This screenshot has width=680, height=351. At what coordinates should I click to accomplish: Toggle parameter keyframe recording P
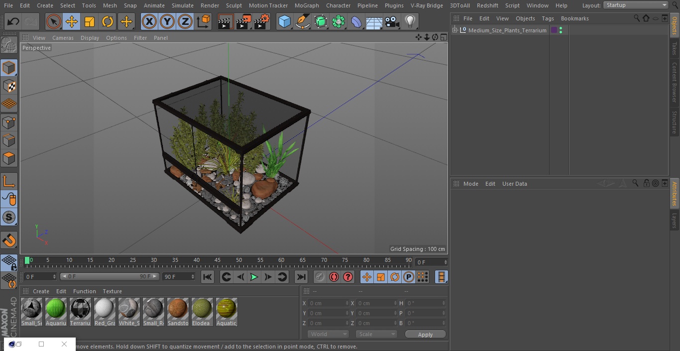click(x=409, y=277)
